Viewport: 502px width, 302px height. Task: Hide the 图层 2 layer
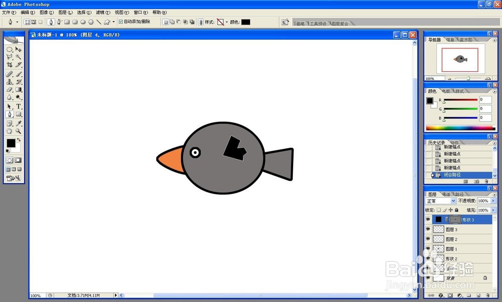pos(428,239)
